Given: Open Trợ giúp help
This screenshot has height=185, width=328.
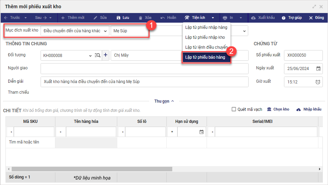Looking at the screenshot, I should [x=292, y=18].
